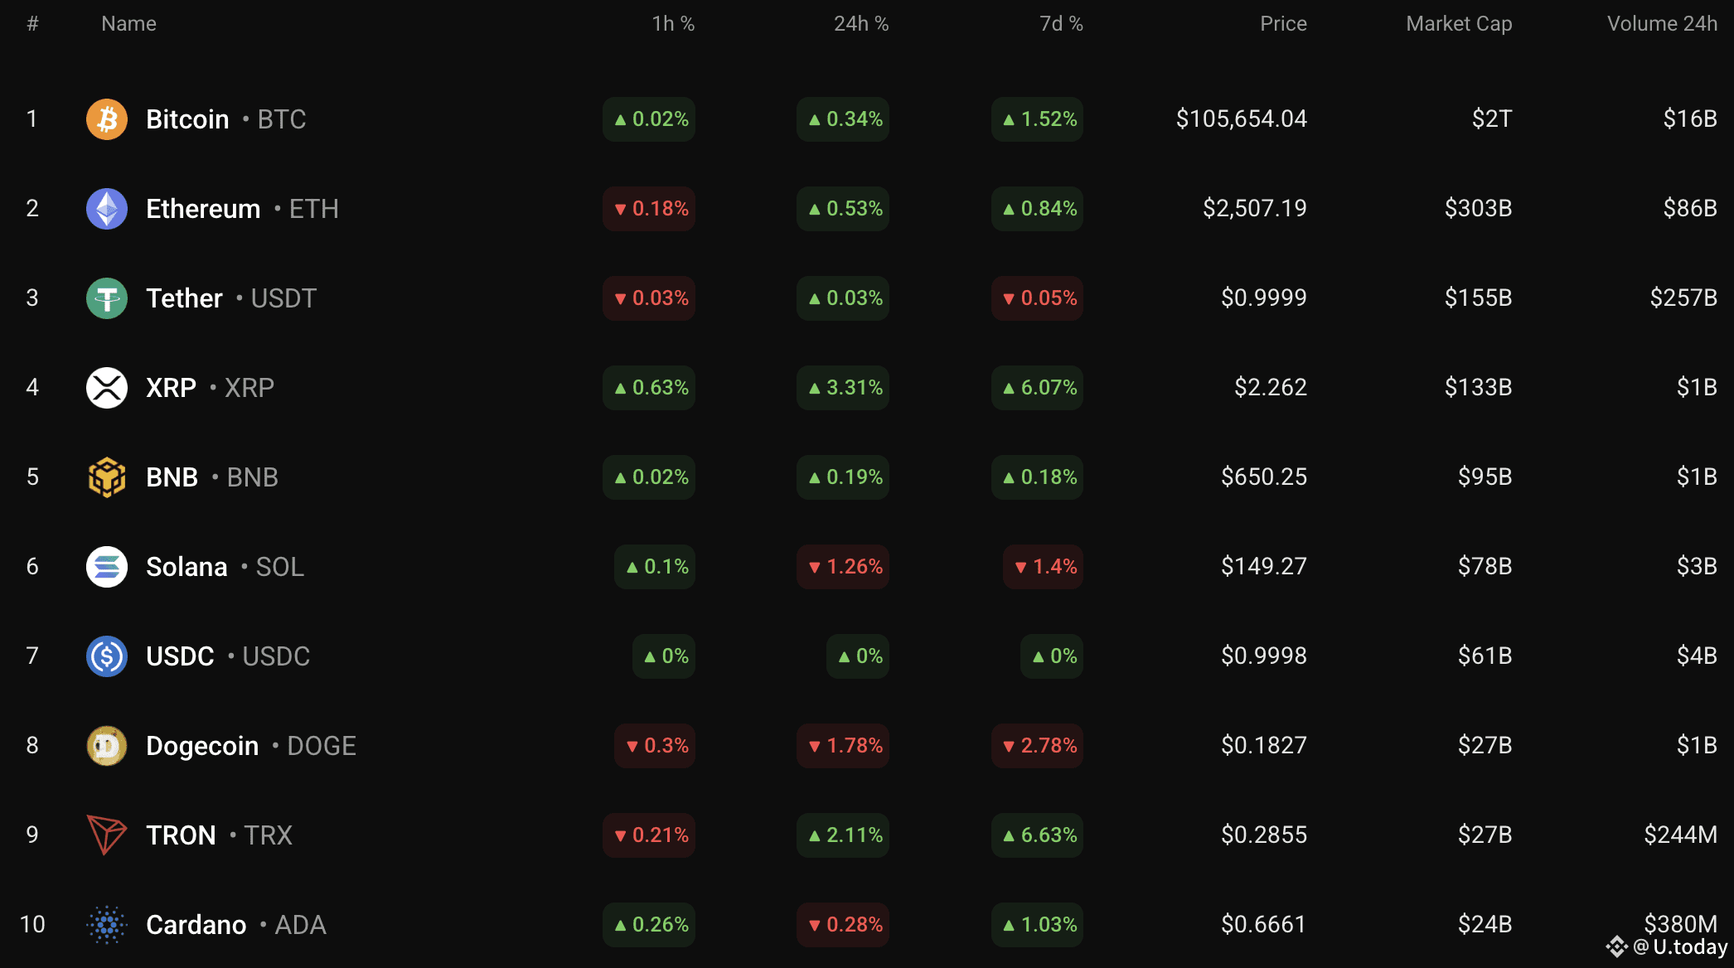Click the Price column header
The image size is (1734, 968).
pos(1283,24)
